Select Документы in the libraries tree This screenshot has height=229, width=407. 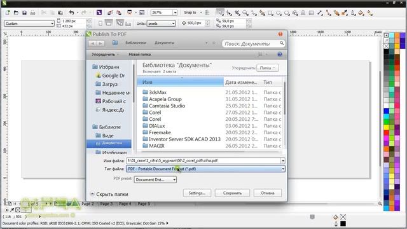(x=109, y=143)
